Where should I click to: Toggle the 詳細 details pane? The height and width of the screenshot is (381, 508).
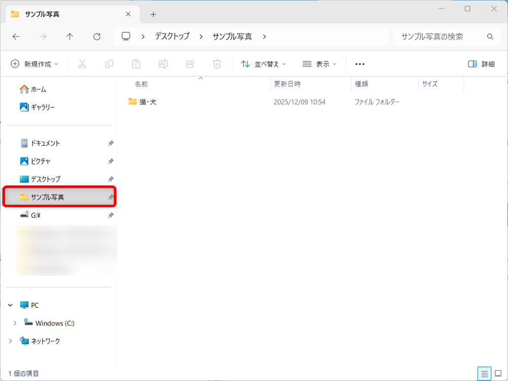coord(481,64)
